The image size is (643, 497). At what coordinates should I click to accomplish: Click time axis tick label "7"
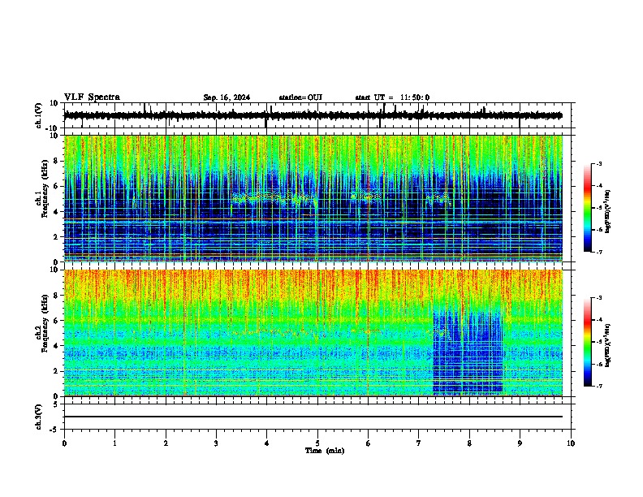[419, 443]
